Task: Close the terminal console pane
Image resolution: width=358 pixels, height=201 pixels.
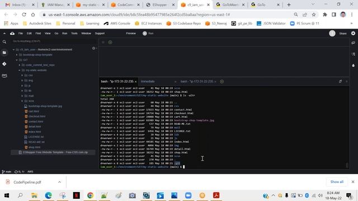Action: pyautogui.click(x=347, y=82)
